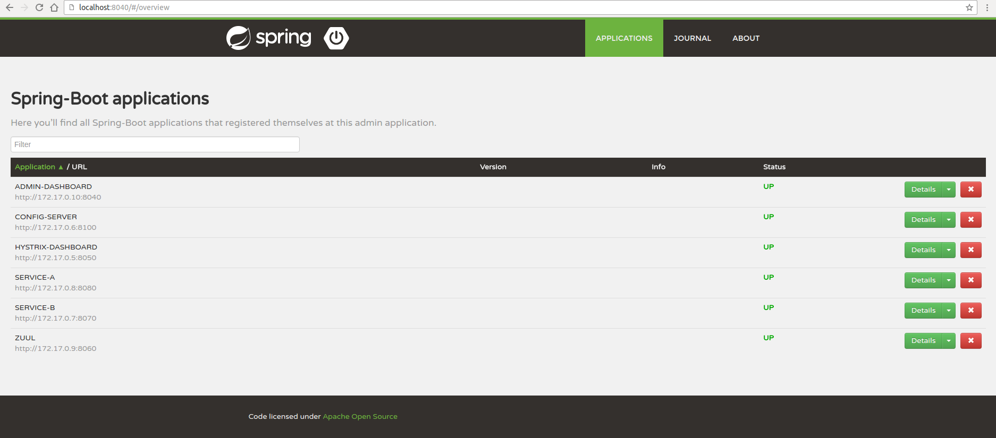Sort by Status column header
996x438 pixels.
(774, 167)
